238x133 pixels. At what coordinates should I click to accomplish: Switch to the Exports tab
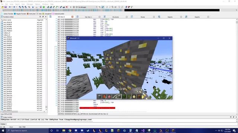tap(197, 17)
